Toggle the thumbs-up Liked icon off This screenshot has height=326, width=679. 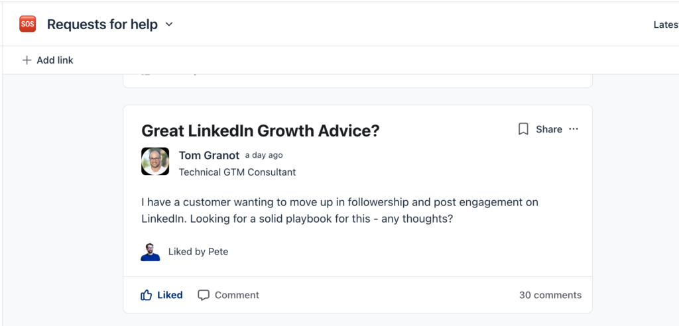pyautogui.click(x=147, y=295)
